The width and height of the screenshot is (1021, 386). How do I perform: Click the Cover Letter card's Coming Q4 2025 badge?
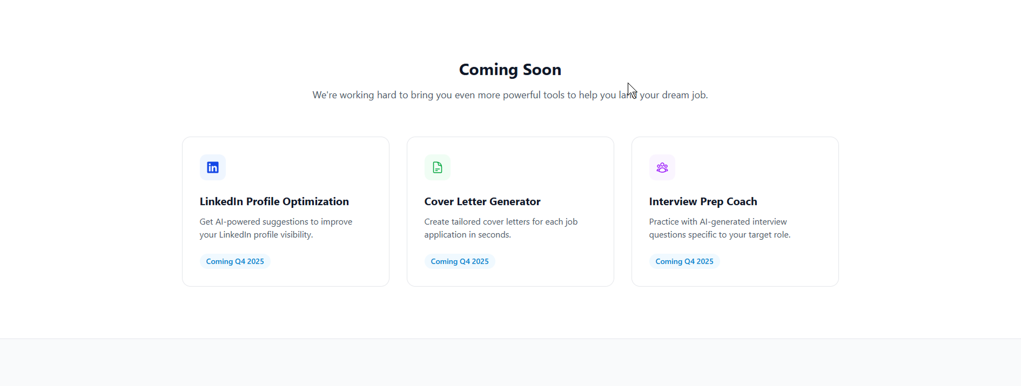460,261
